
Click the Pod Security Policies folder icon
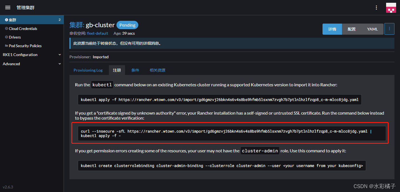point(6,46)
